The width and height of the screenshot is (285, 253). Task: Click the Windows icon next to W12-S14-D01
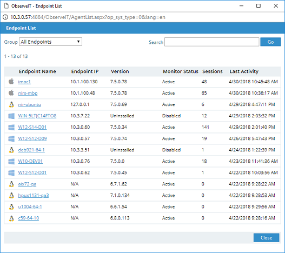point(11,127)
